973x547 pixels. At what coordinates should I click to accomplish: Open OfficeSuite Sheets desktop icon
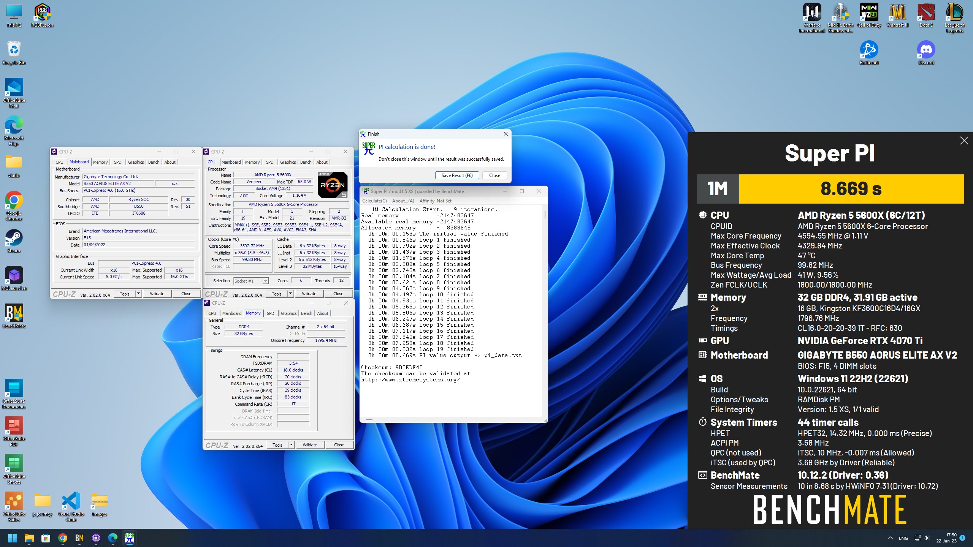(x=14, y=469)
